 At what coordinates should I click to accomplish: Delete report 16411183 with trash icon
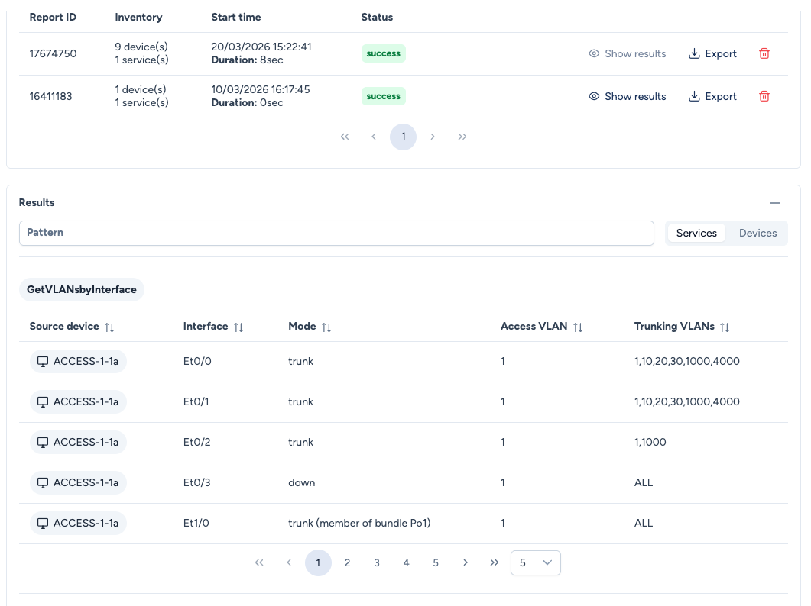764,96
